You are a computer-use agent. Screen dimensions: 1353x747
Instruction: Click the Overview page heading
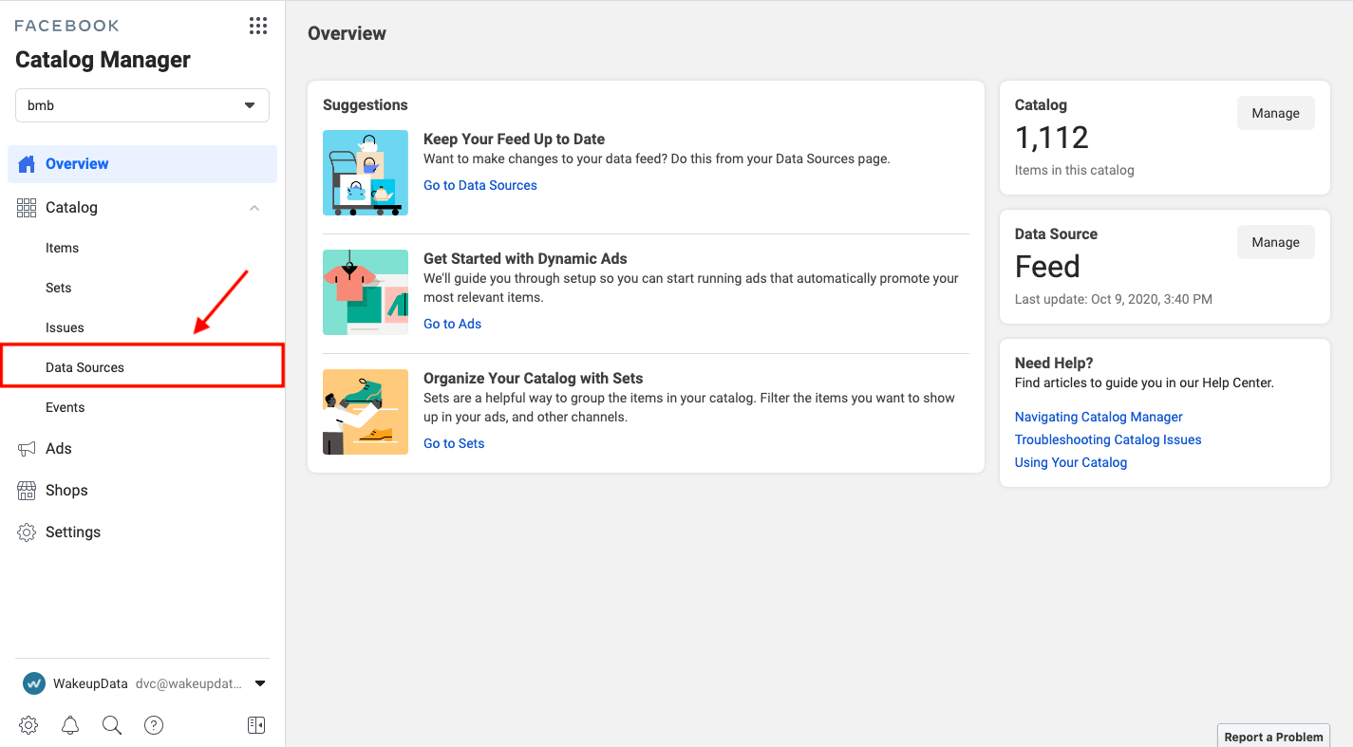point(347,33)
